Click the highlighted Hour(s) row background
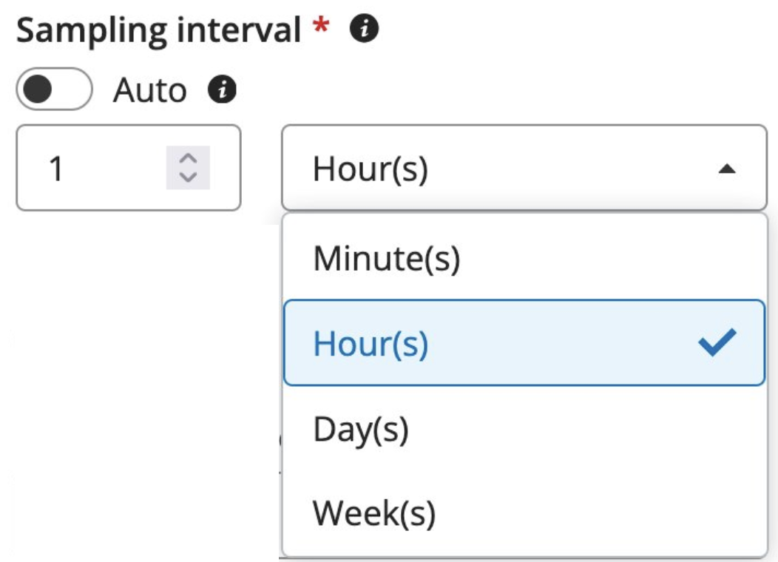This screenshot has width=778, height=562. coord(518,342)
